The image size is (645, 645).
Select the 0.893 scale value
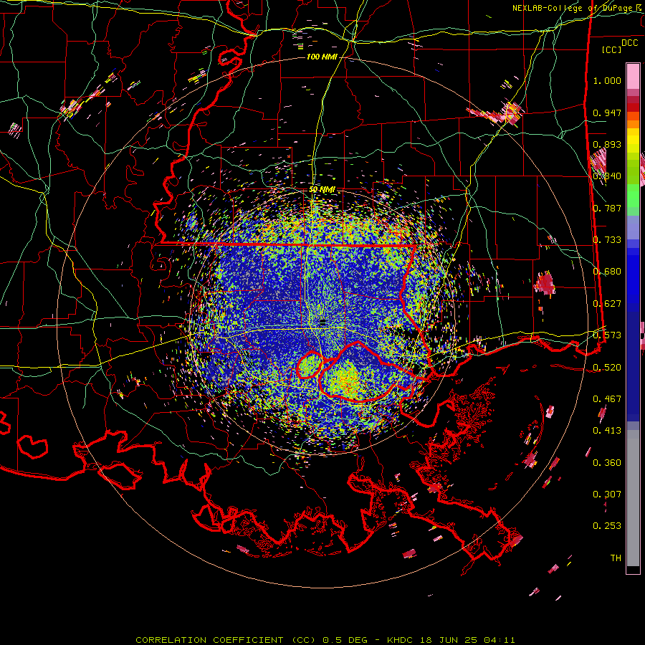(x=607, y=144)
